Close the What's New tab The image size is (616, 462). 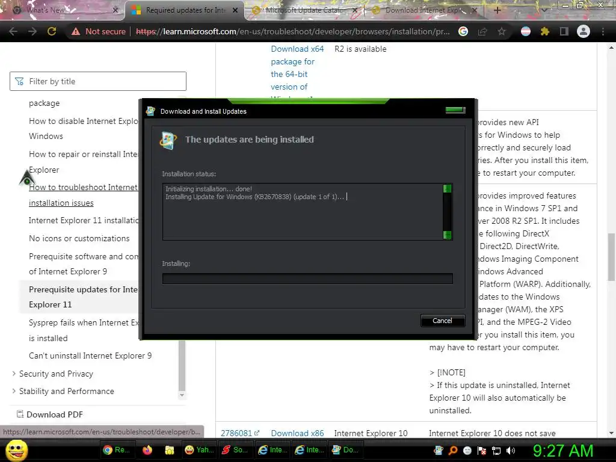click(115, 10)
